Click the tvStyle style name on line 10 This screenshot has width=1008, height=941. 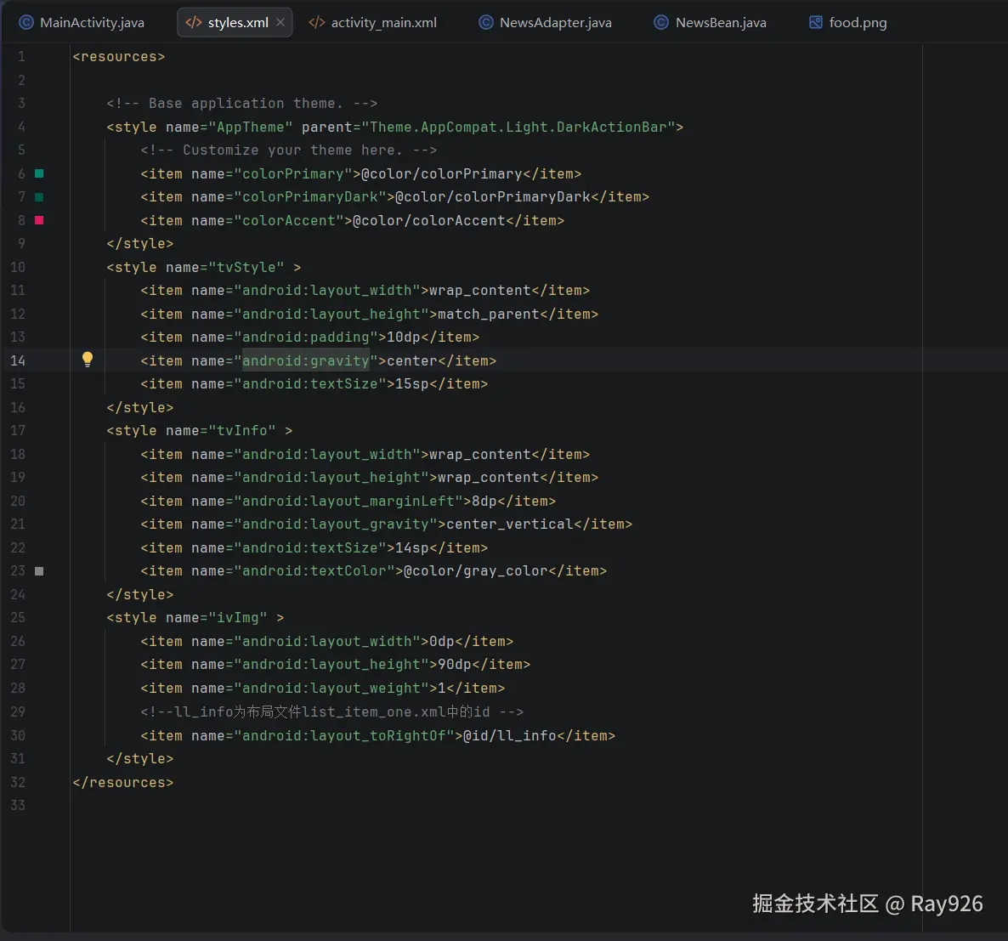tap(246, 267)
